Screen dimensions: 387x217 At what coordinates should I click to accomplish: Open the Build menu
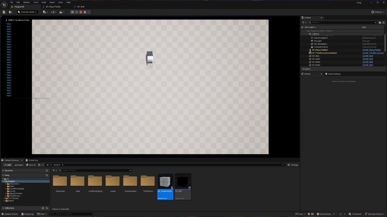pos(44,2)
